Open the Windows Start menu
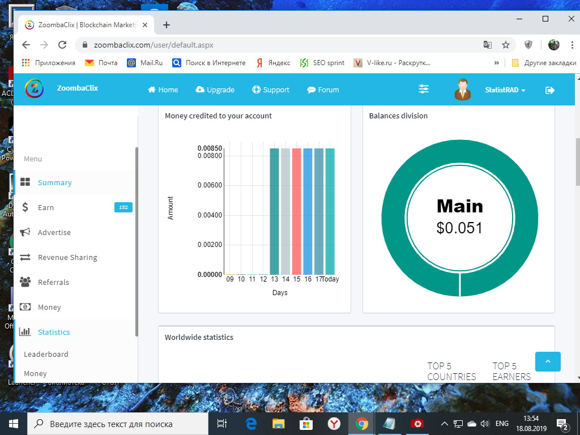The image size is (580, 435). point(14,424)
